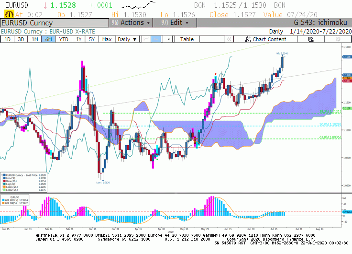Click the EURUSD Curncy security input field

pyautogui.click(x=55, y=23)
